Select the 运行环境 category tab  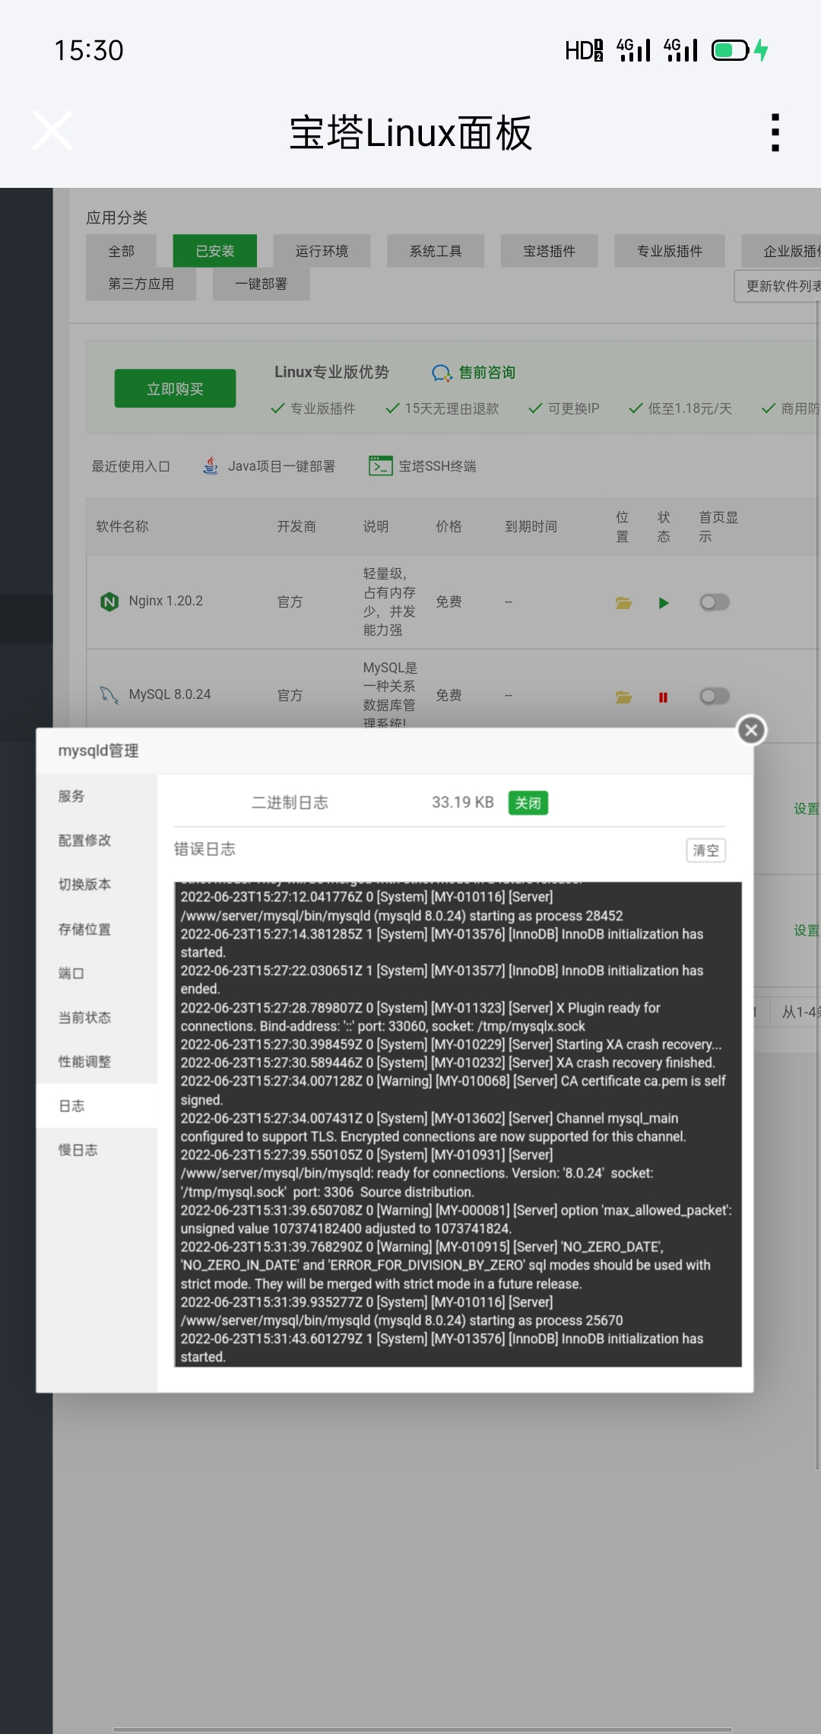[x=322, y=251]
